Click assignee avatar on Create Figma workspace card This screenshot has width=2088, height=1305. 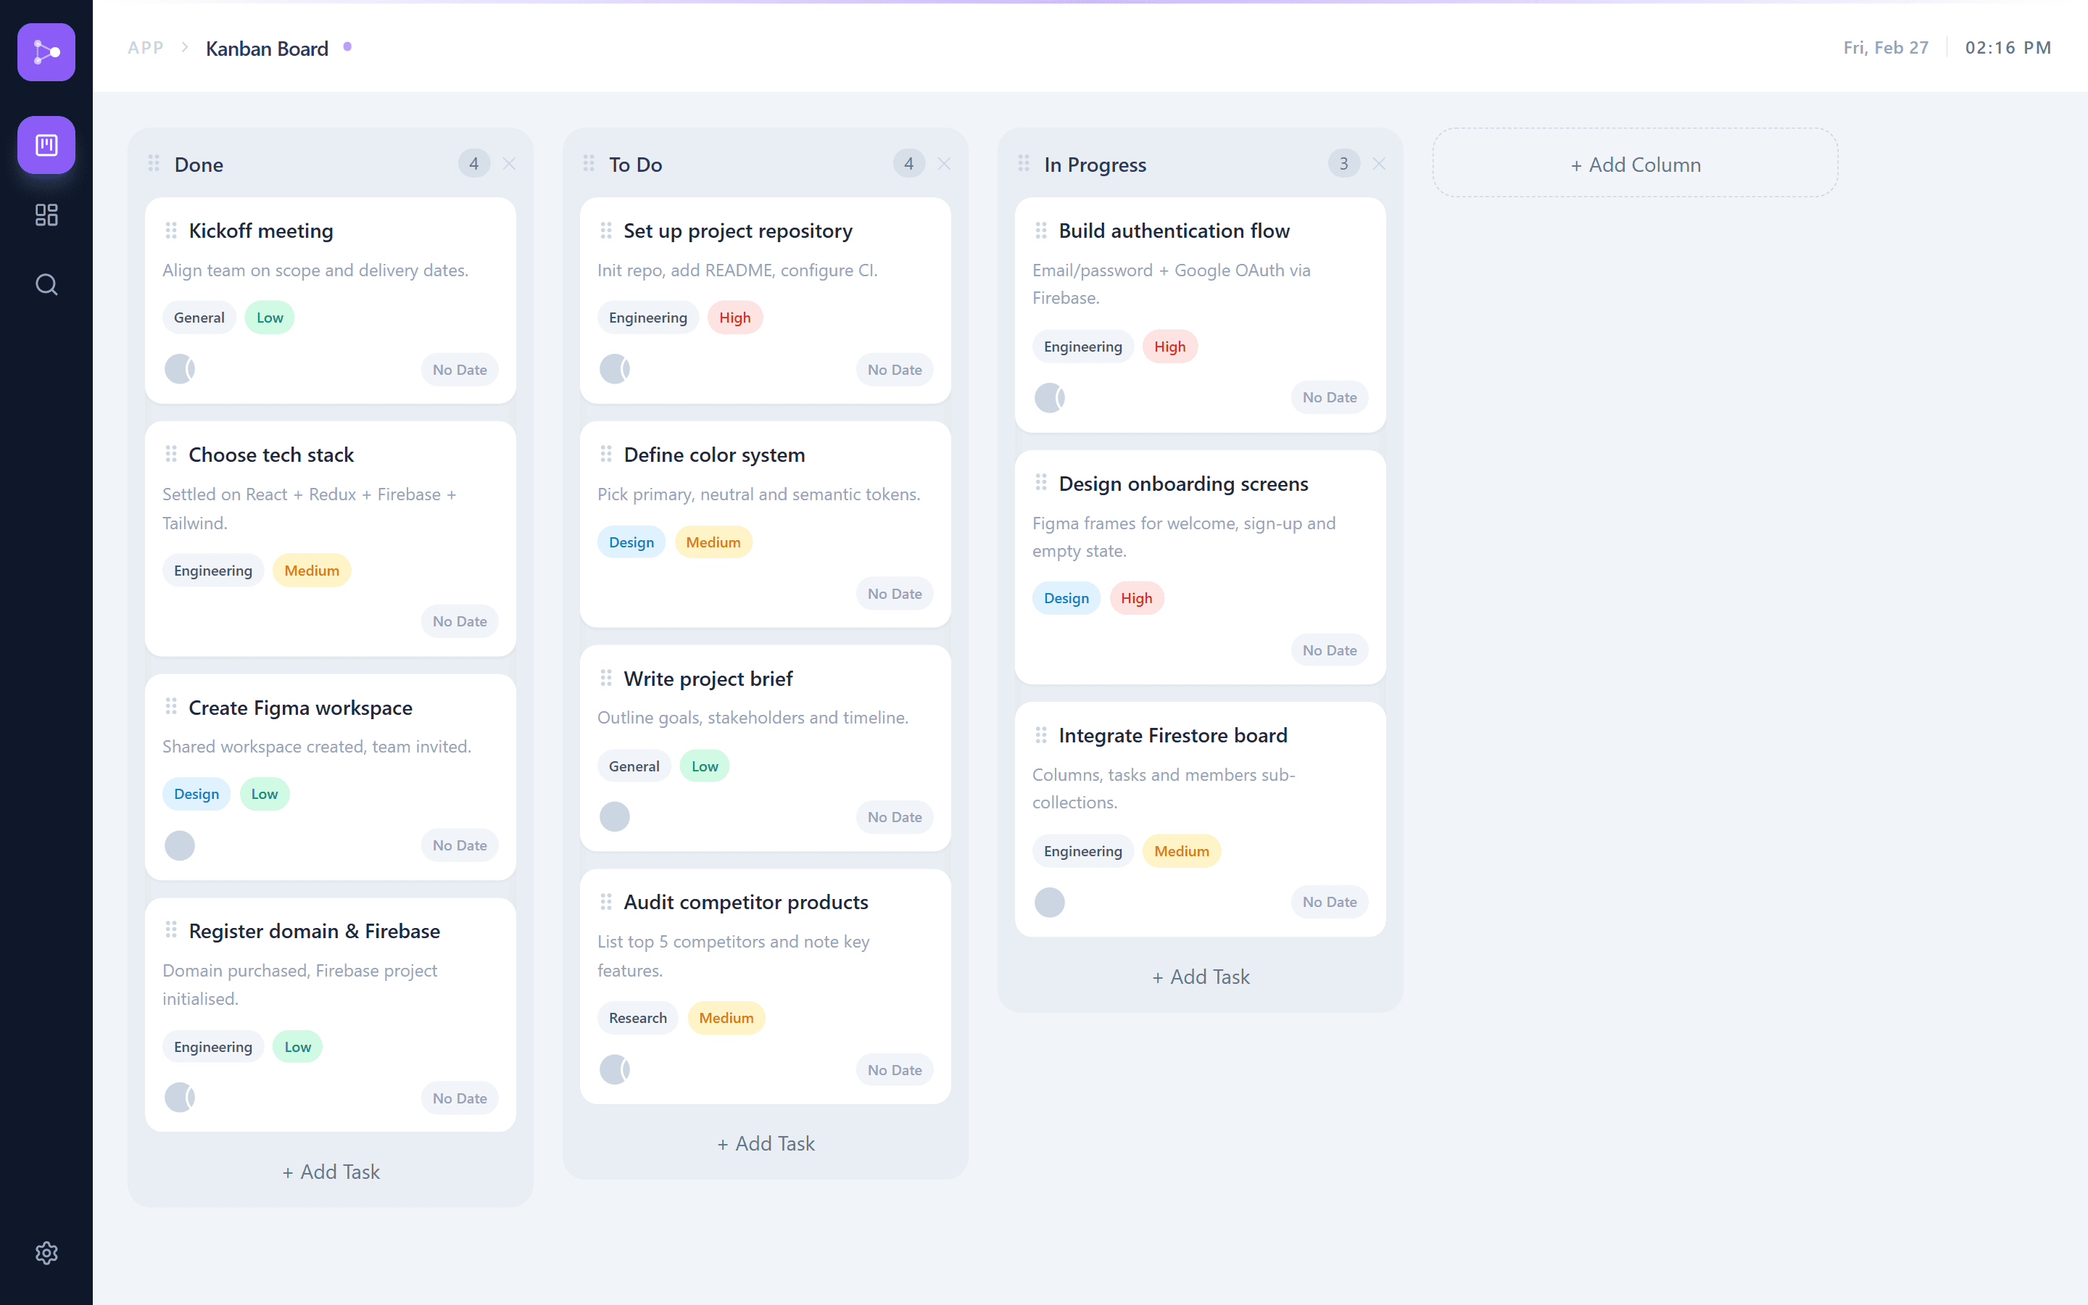[180, 846]
